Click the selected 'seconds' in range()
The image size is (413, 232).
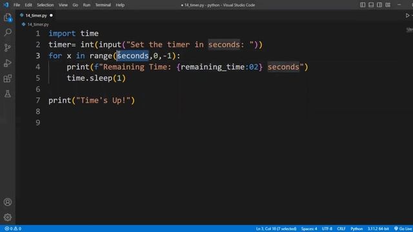point(133,56)
